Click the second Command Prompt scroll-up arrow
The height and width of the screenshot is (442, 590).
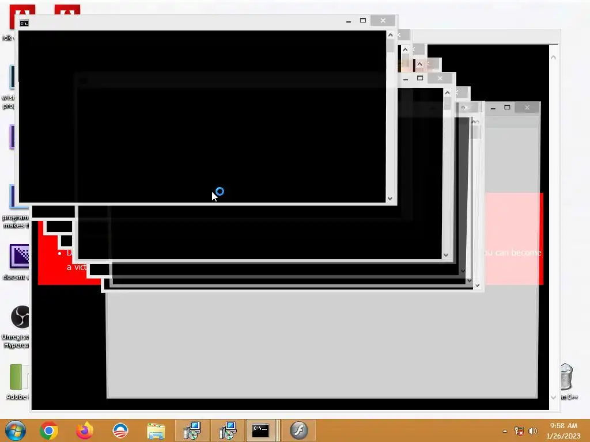click(x=447, y=93)
